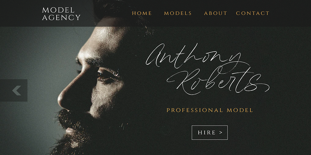Go to the MODELS page
Screen dimensions: 311x155
tap(178, 13)
